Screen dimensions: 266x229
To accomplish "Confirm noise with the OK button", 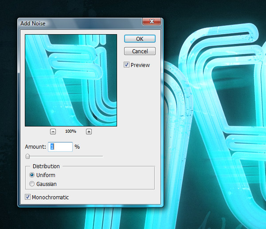I will coord(140,39).
